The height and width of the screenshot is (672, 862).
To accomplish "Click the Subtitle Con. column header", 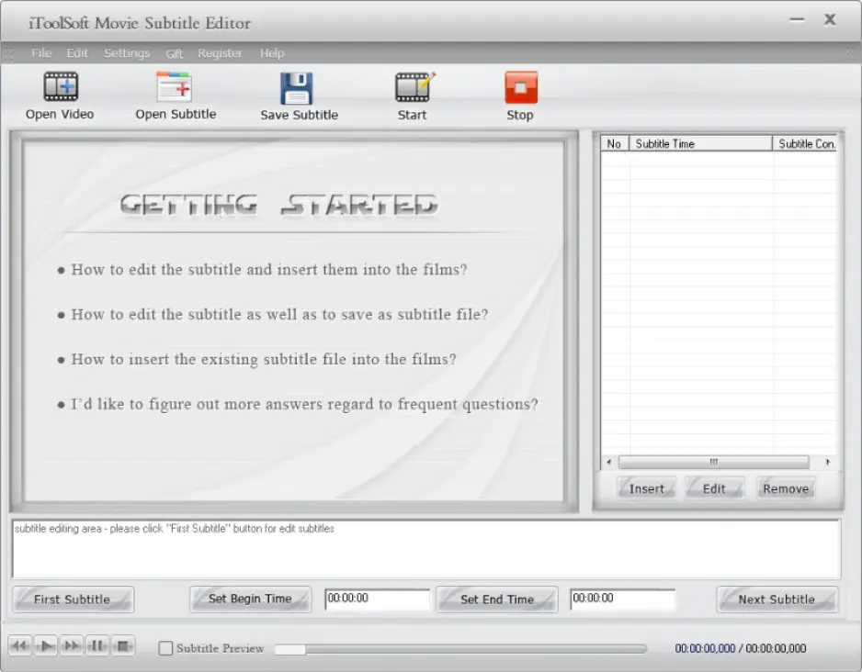I will coord(805,143).
